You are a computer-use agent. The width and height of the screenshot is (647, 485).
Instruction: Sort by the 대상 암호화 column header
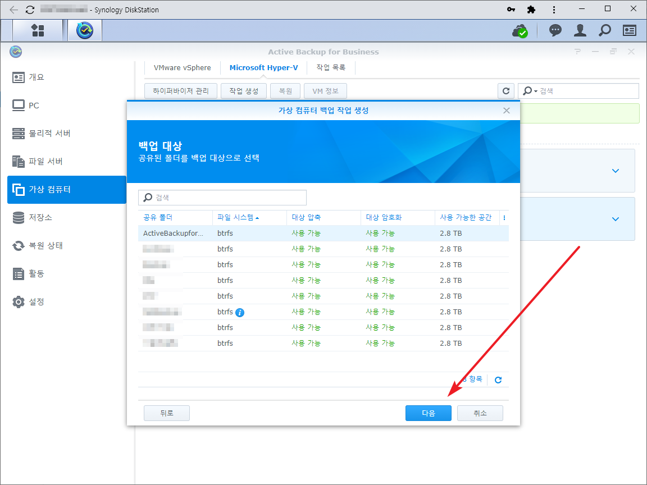[398, 217]
